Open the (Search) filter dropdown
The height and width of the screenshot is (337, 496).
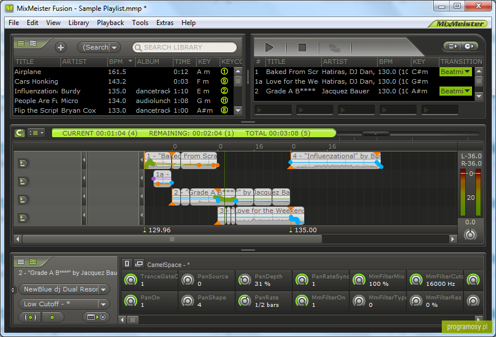pos(99,47)
